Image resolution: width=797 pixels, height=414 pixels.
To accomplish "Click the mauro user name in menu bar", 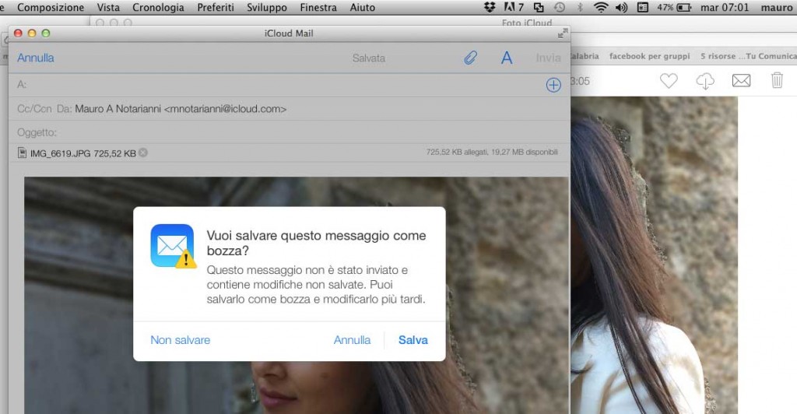I will click(776, 7).
